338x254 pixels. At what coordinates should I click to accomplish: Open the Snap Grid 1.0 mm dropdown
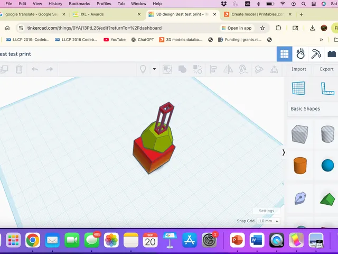[268, 221]
